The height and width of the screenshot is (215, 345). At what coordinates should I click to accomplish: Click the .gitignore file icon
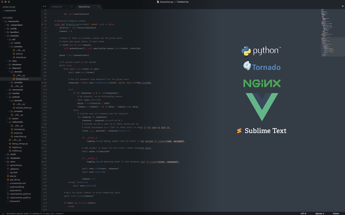tap(8, 169)
